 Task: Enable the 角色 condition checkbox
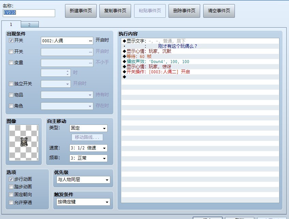pyautogui.click(x=11, y=106)
